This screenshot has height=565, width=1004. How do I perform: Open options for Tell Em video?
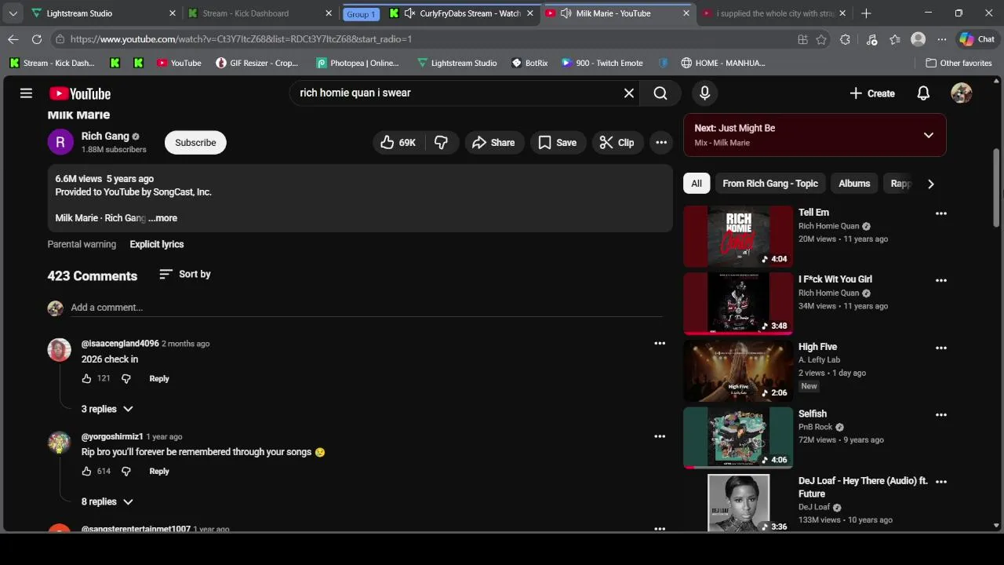[x=941, y=213]
